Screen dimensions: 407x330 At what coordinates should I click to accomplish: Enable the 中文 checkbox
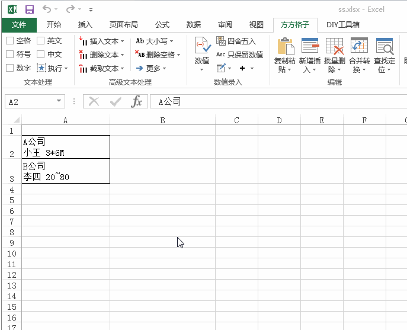tap(40, 55)
